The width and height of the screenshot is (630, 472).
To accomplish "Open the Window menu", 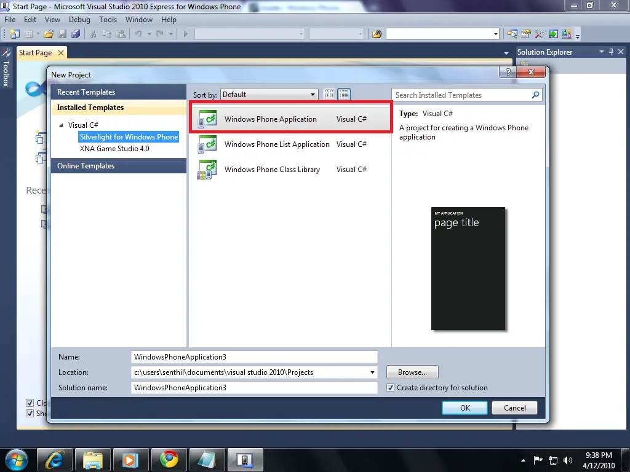I will point(139,19).
